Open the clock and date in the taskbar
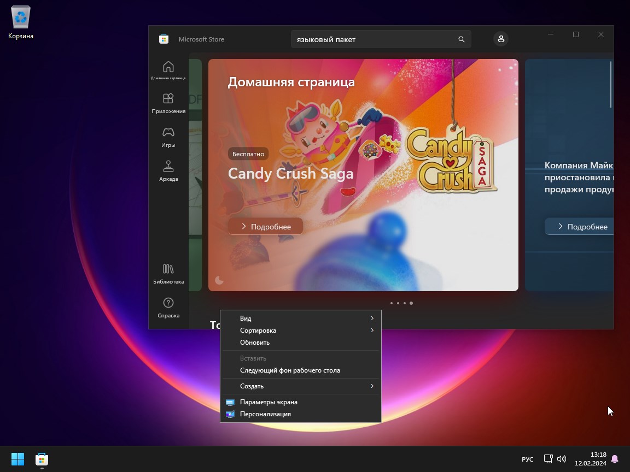Viewport: 630px width, 472px height. pos(590,459)
